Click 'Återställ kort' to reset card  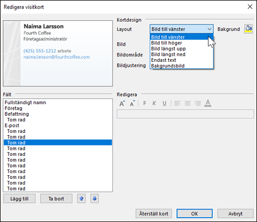click(x=154, y=214)
